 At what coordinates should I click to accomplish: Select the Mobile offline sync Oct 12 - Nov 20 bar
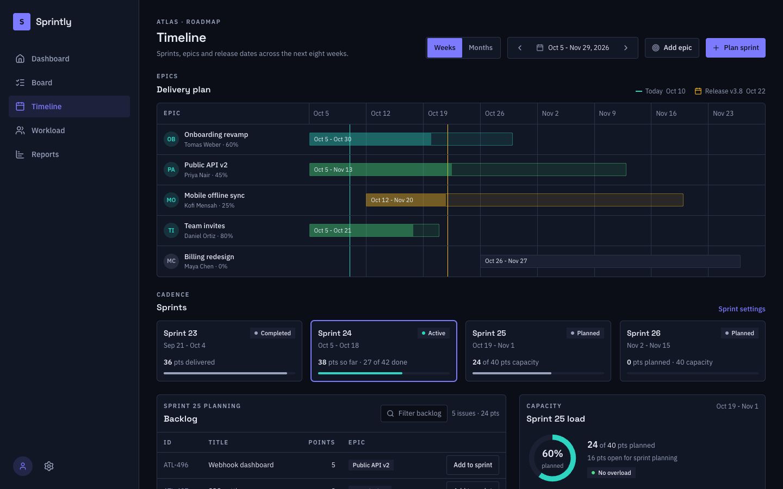point(525,200)
